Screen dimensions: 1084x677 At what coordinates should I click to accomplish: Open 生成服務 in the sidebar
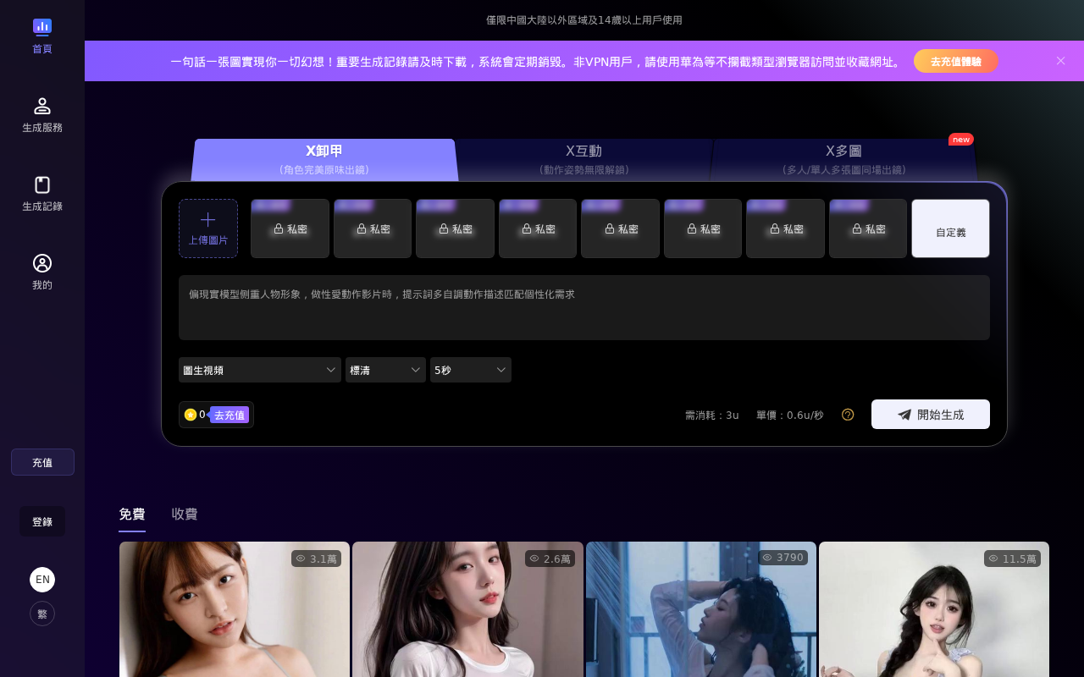(42, 115)
